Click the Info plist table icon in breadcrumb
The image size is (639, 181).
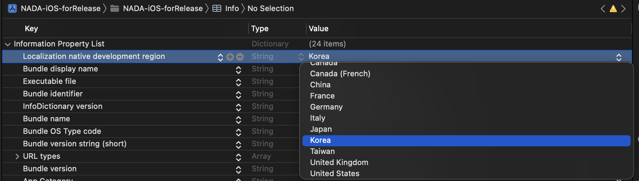(x=217, y=8)
